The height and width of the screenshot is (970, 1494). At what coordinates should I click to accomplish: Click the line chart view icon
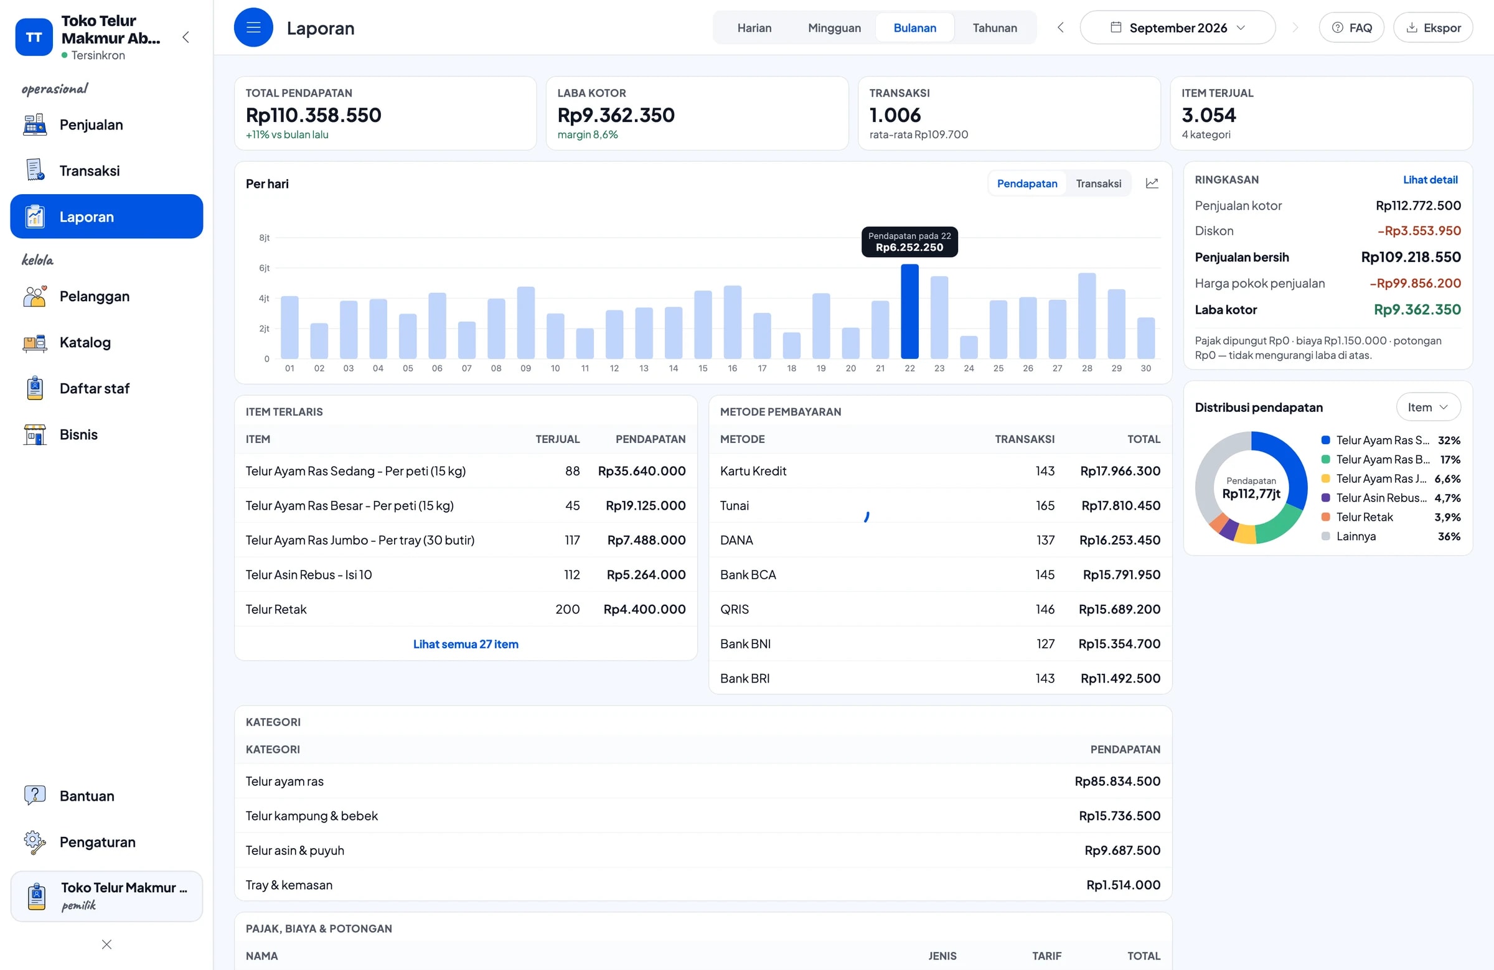point(1152,183)
